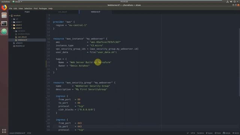The image size is (240, 135).
Task: Select the Lesson-2 folder in tree
Action: tap(19, 25)
